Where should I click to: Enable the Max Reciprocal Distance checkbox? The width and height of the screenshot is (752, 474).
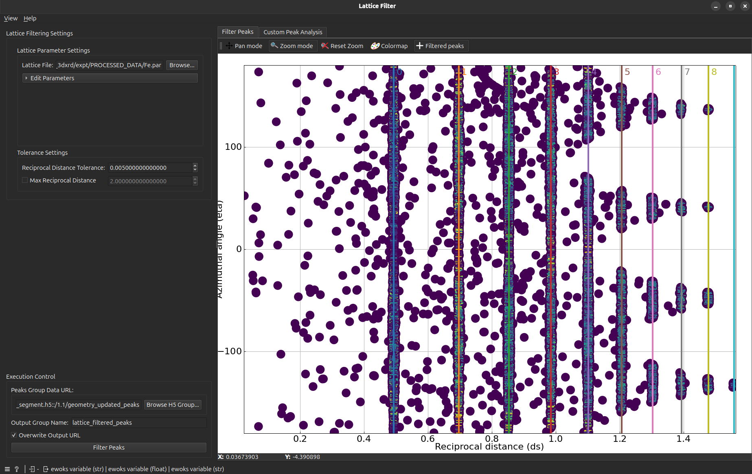25,180
